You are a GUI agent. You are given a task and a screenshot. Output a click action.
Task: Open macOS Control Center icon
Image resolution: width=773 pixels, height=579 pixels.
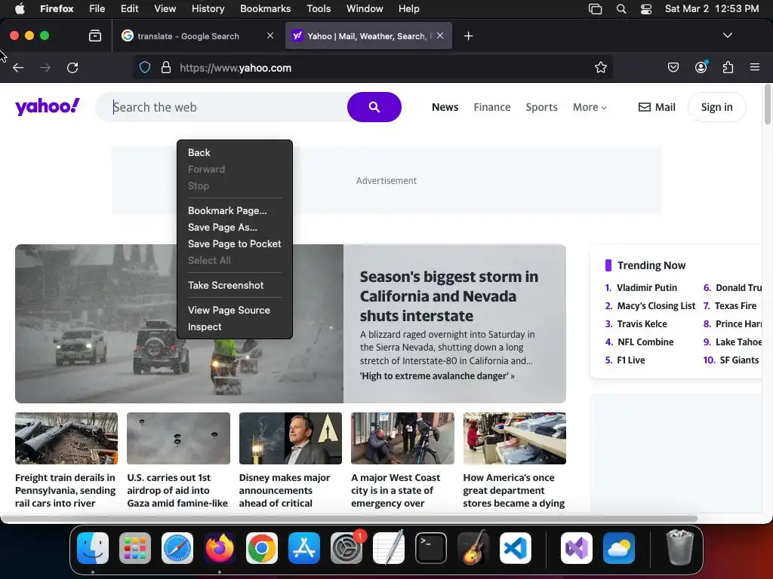(646, 9)
